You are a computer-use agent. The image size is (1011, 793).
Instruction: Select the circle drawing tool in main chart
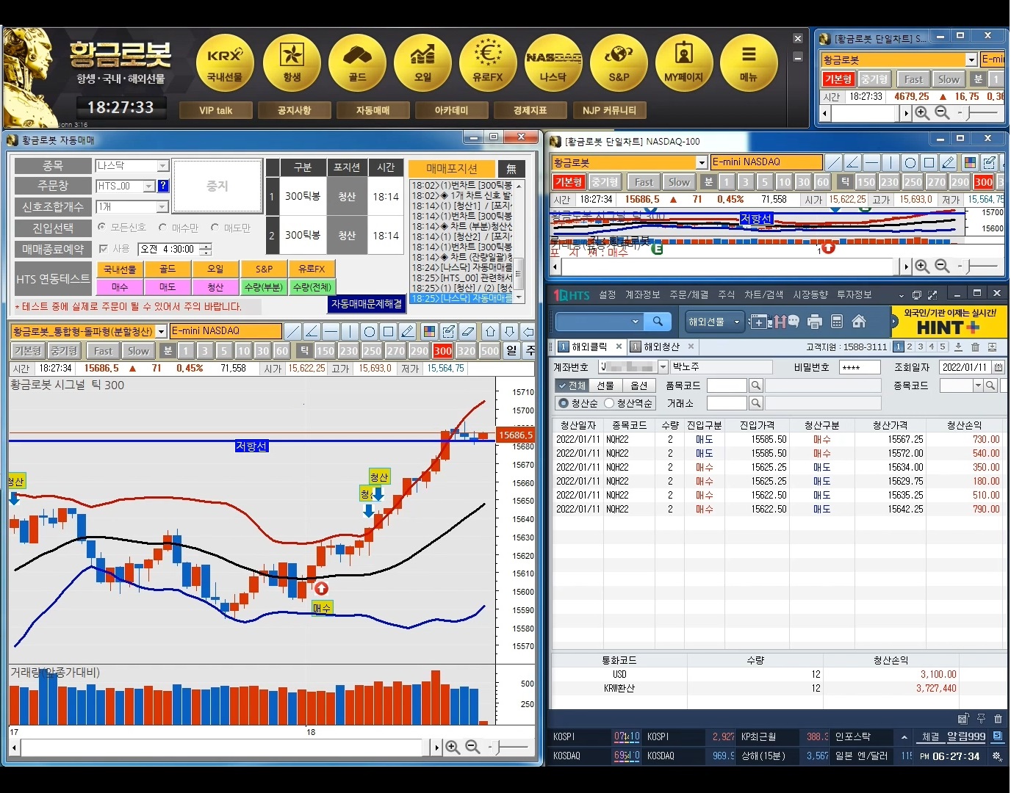370,331
